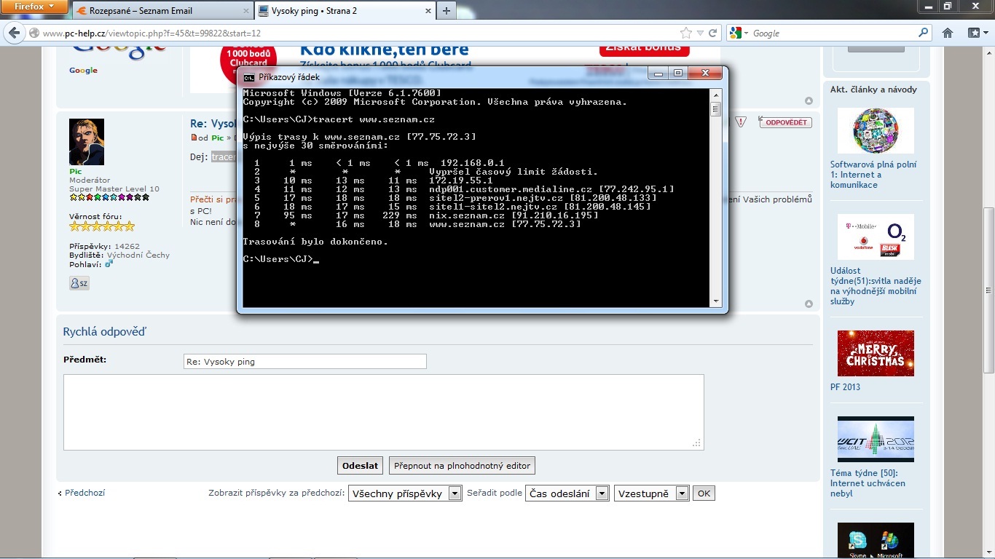Click the Skype and Microsoft thumbnail
This screenshot has width=995, height=559.
pos(876,540)
